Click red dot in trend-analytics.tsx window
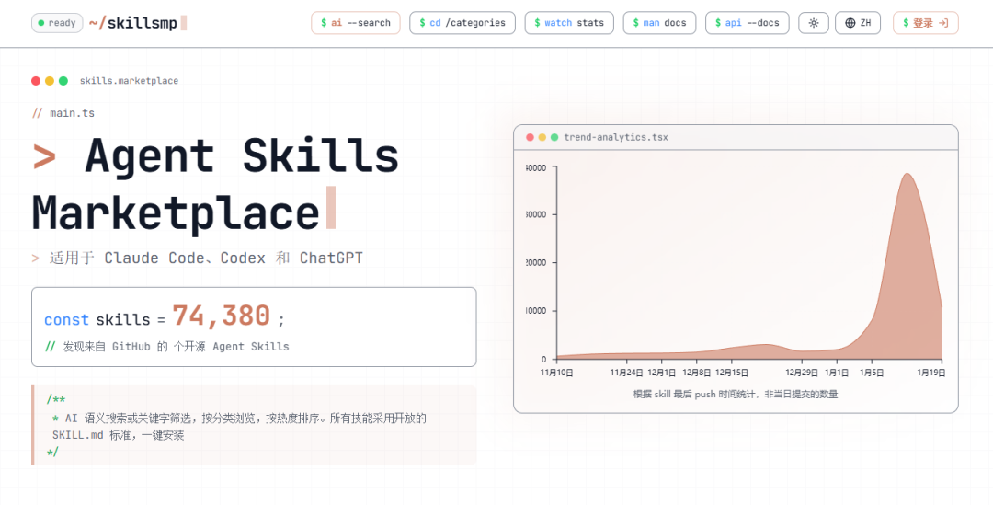 click(x=530, y=137)
